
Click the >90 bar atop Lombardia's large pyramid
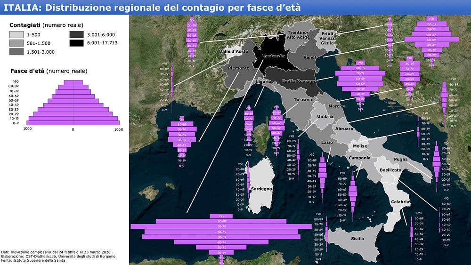pyautogui.click(x=221, y=216)
